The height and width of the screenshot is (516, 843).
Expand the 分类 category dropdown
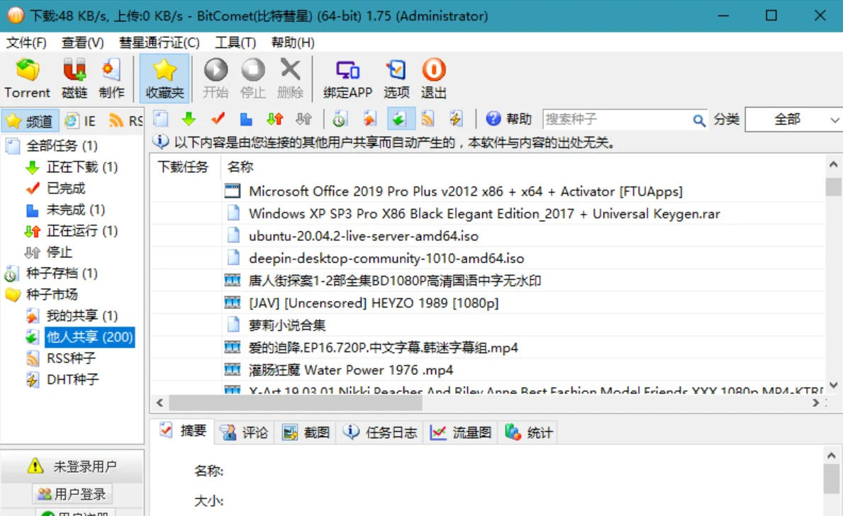coord(834,120)
